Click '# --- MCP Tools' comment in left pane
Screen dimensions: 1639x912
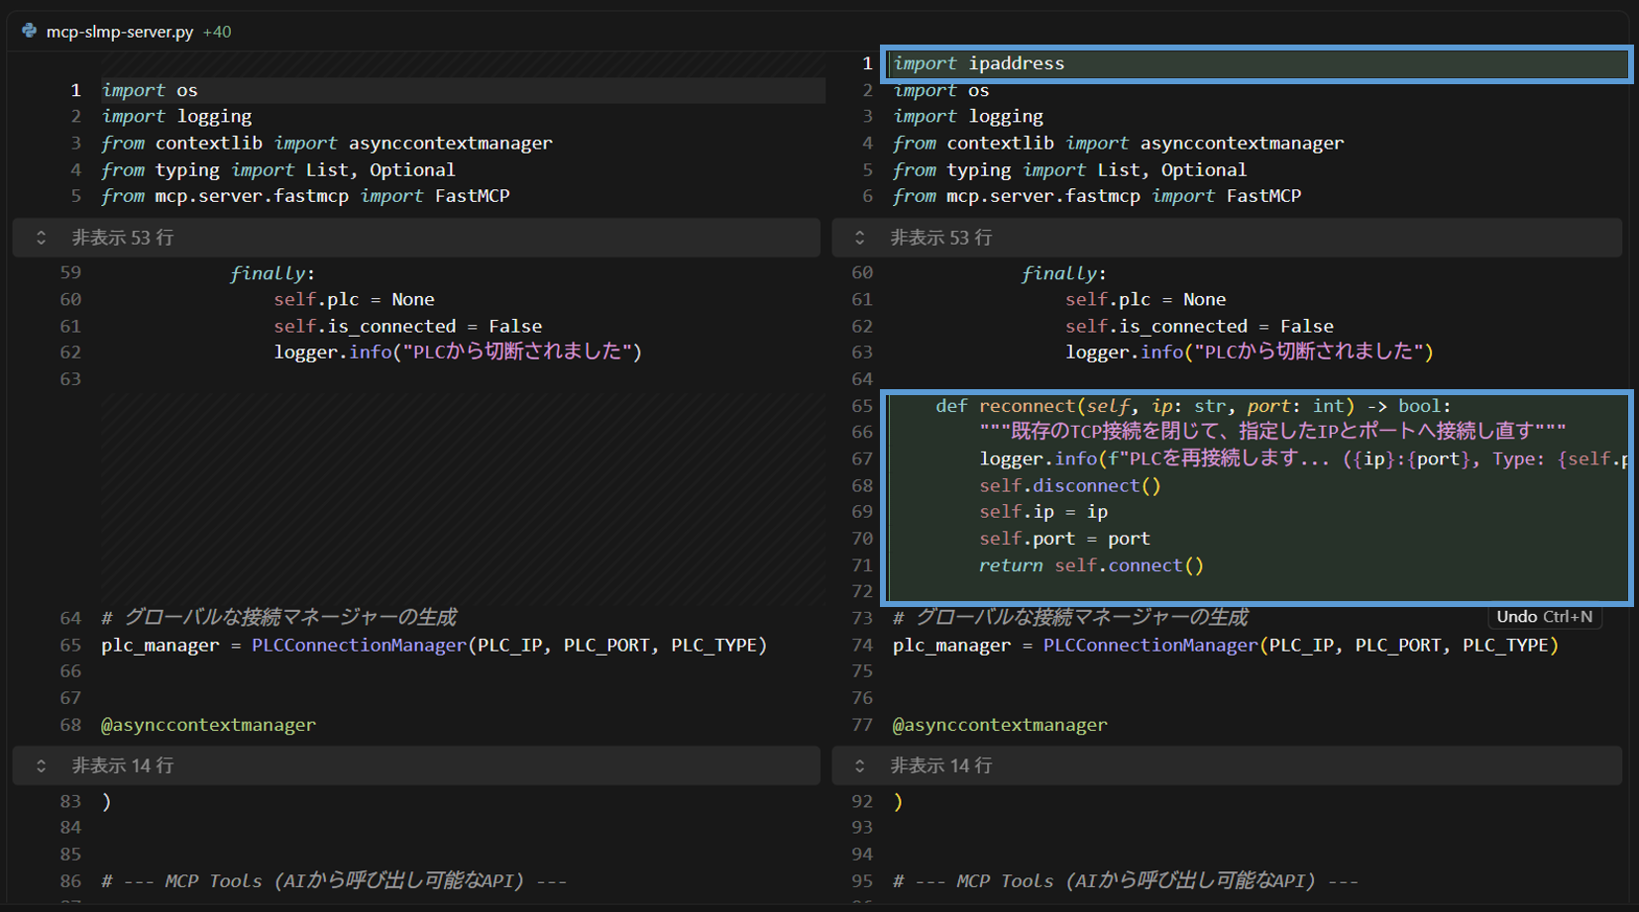click(x=334, y=881)
